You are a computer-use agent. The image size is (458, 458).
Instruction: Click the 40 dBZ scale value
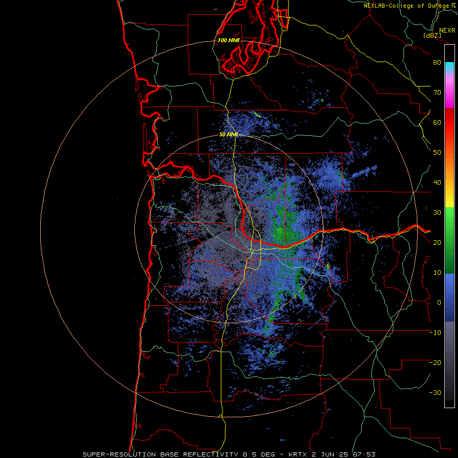(x=437, y=183)
